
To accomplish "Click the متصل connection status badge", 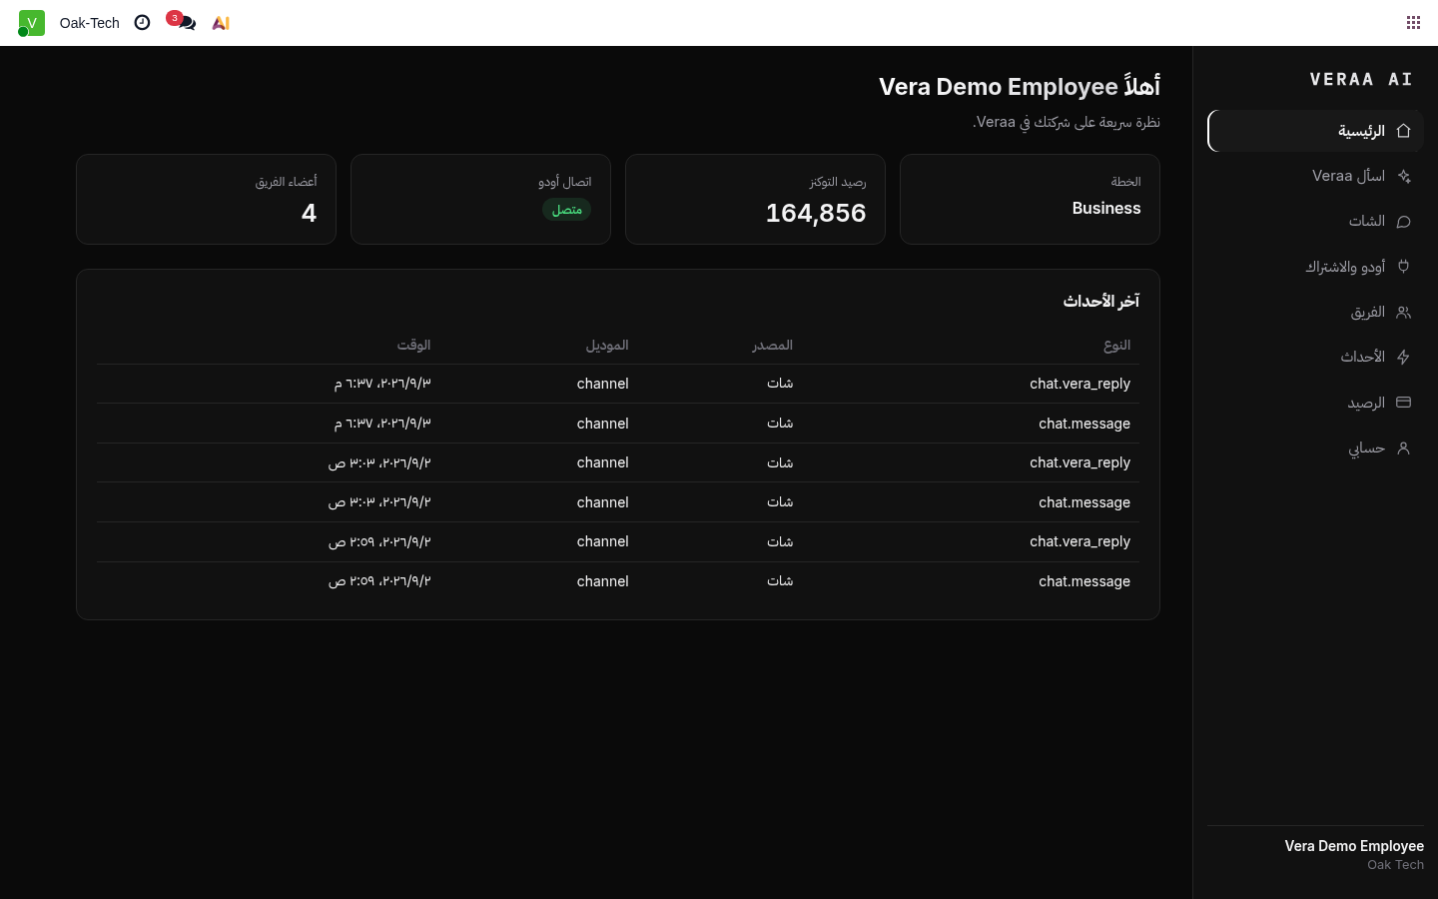I will (566, 210).
